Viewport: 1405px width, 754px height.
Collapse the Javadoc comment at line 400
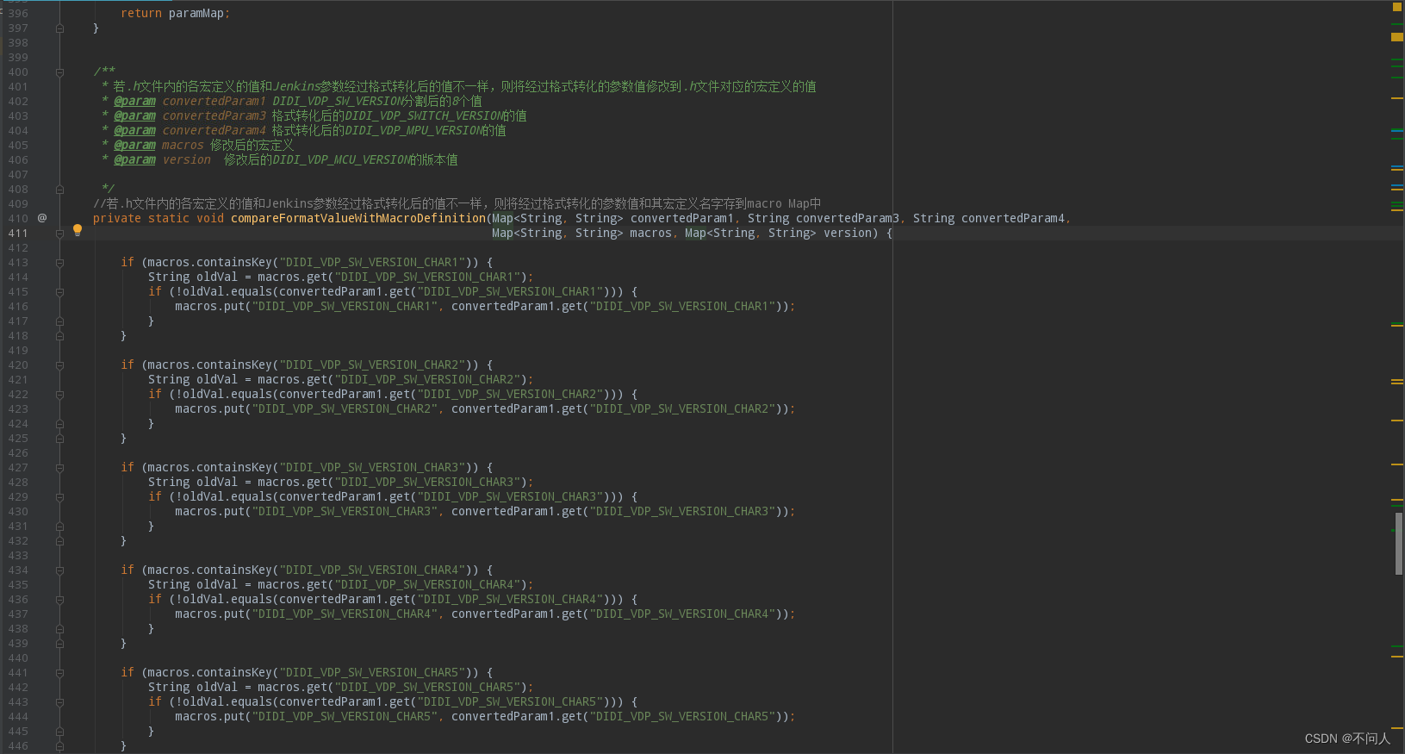click(59, 72)
